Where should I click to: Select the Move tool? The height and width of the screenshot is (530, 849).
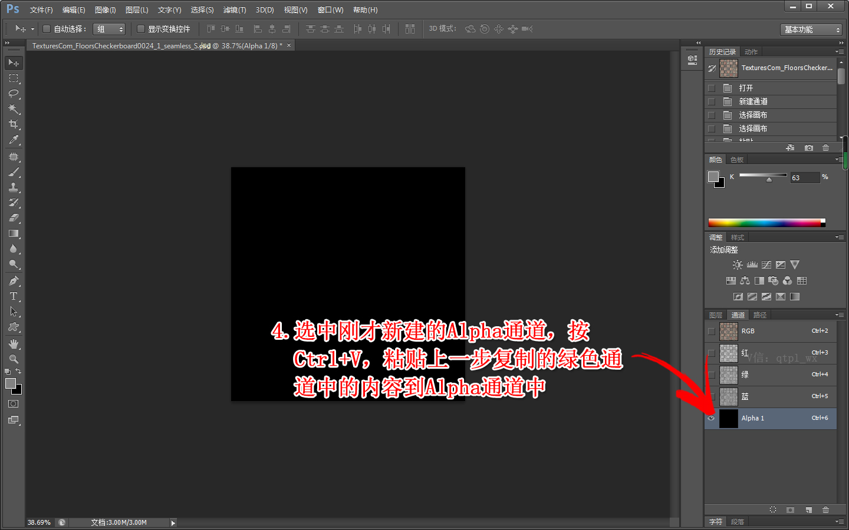[14, 62]
